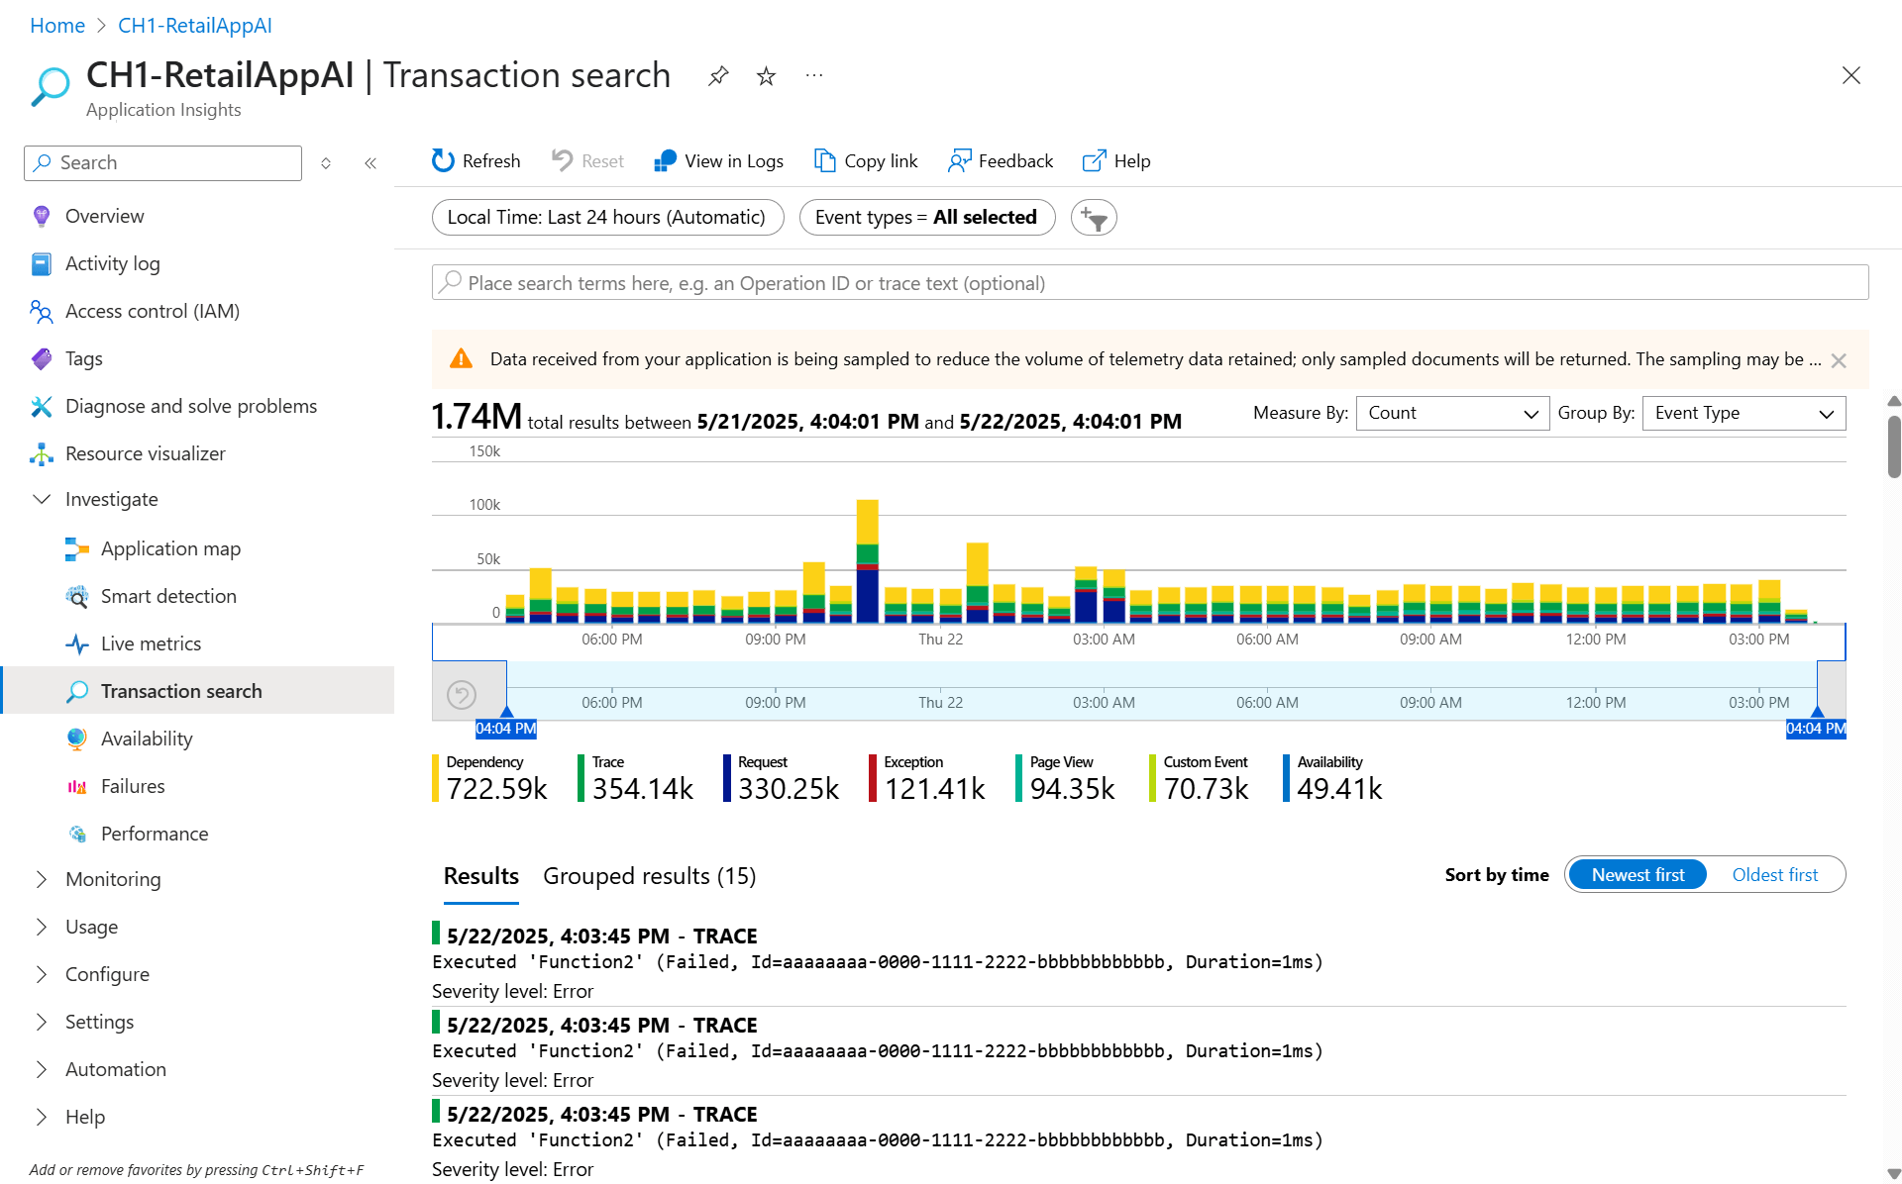Select Oldest first sort order
The width and height of the screenshot is (1902, 1184).
click(1774, 875)
